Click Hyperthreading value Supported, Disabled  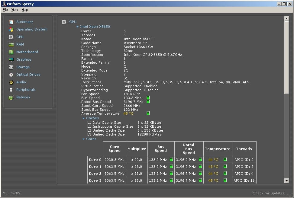point(141,90)
